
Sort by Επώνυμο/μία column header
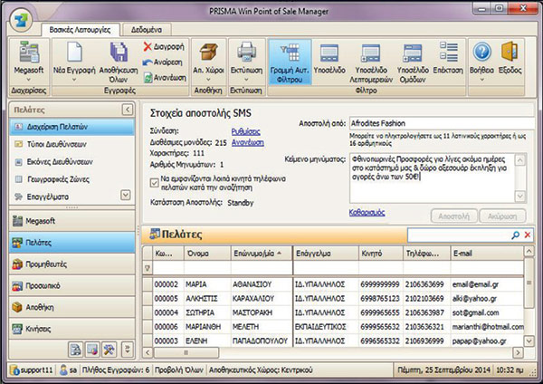tap(262, 254)
